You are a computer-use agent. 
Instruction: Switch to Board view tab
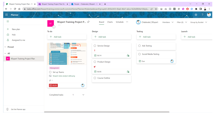pyautogui.click(x=102, y=22)
